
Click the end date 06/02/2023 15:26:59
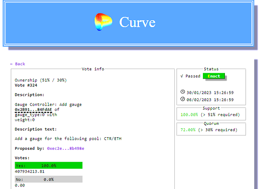(x=210, y=100)
